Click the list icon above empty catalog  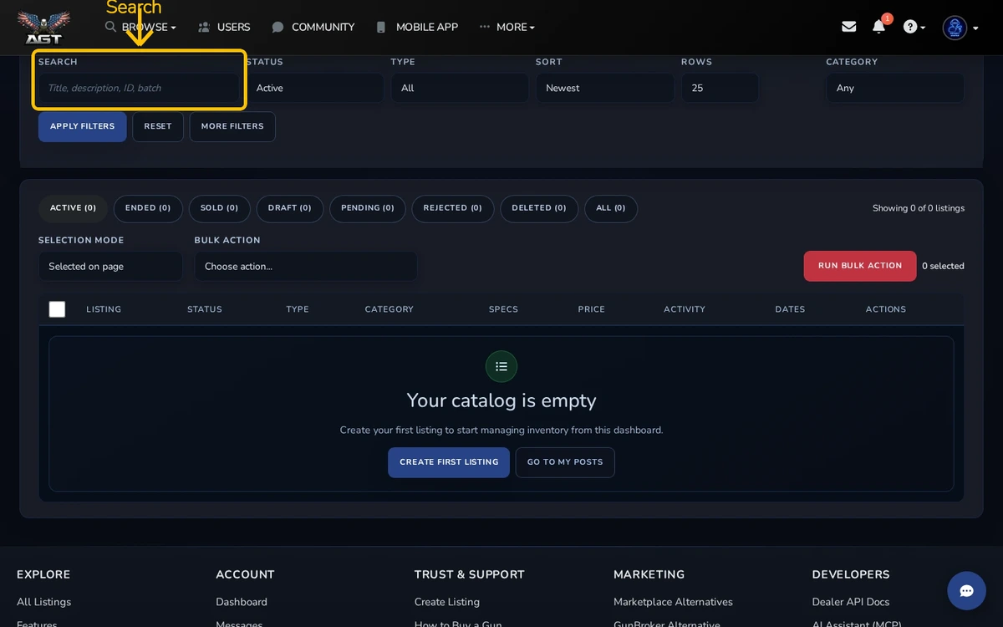point(501,366)
